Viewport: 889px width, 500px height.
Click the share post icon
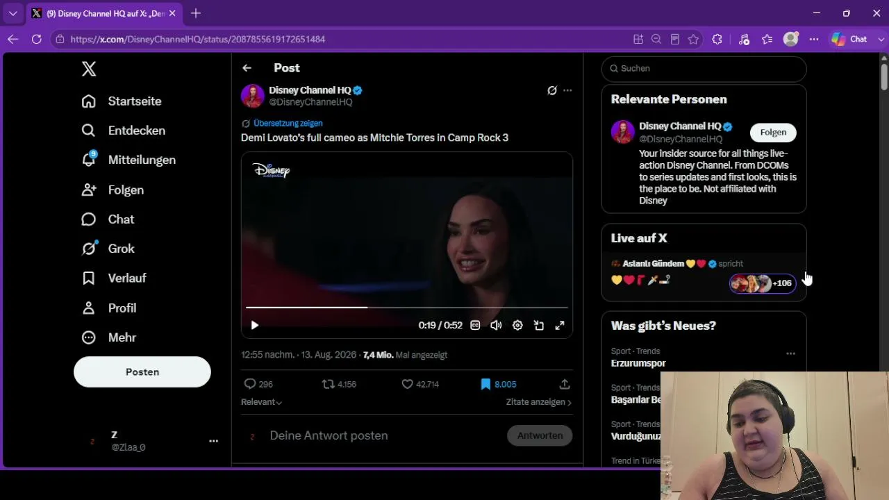565,384
